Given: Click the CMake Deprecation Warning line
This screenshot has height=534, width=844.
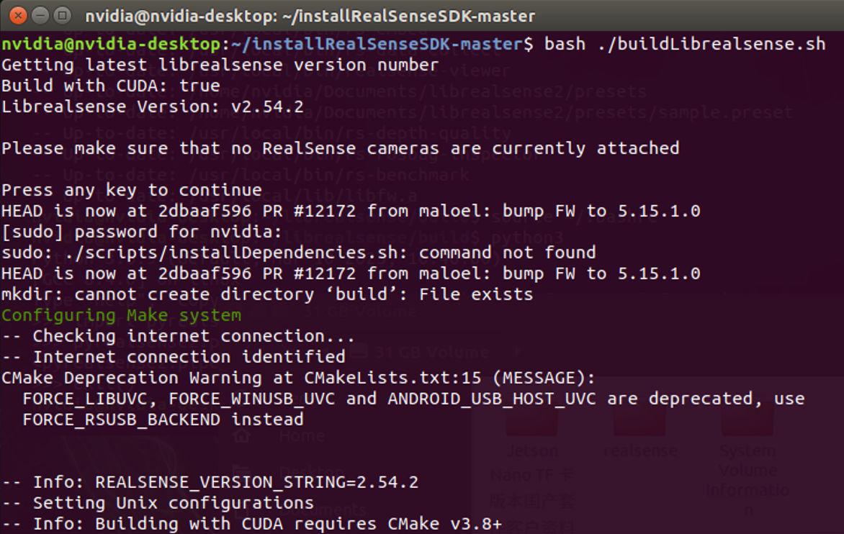Looking at the screenshot, I should [298, 378].
